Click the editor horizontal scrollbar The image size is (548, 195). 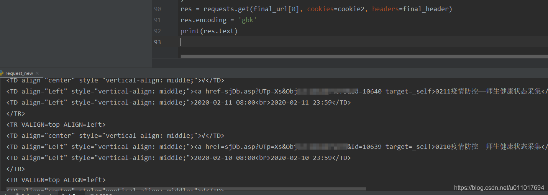(x=364, y=56)
